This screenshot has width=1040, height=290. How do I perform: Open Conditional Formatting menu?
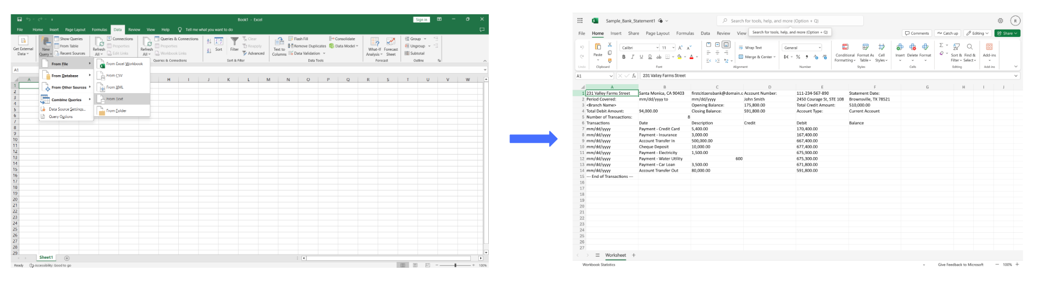pyautogui.click(x=845, y=53)
